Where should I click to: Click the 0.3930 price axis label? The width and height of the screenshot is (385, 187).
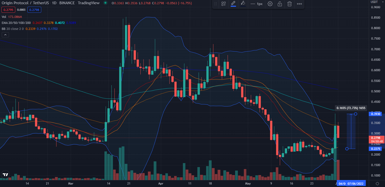(x=375, y=114)
